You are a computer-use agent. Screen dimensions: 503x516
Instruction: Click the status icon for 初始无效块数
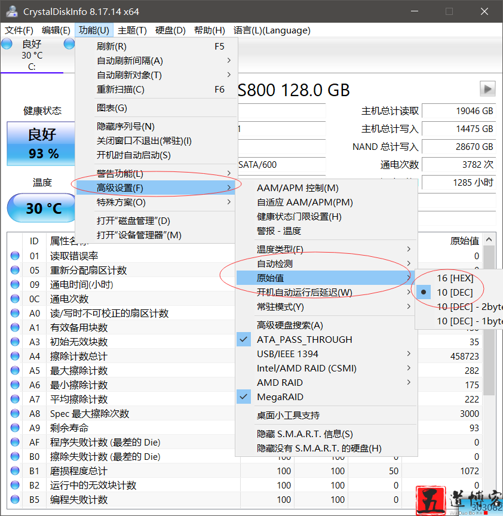(15, 342)
